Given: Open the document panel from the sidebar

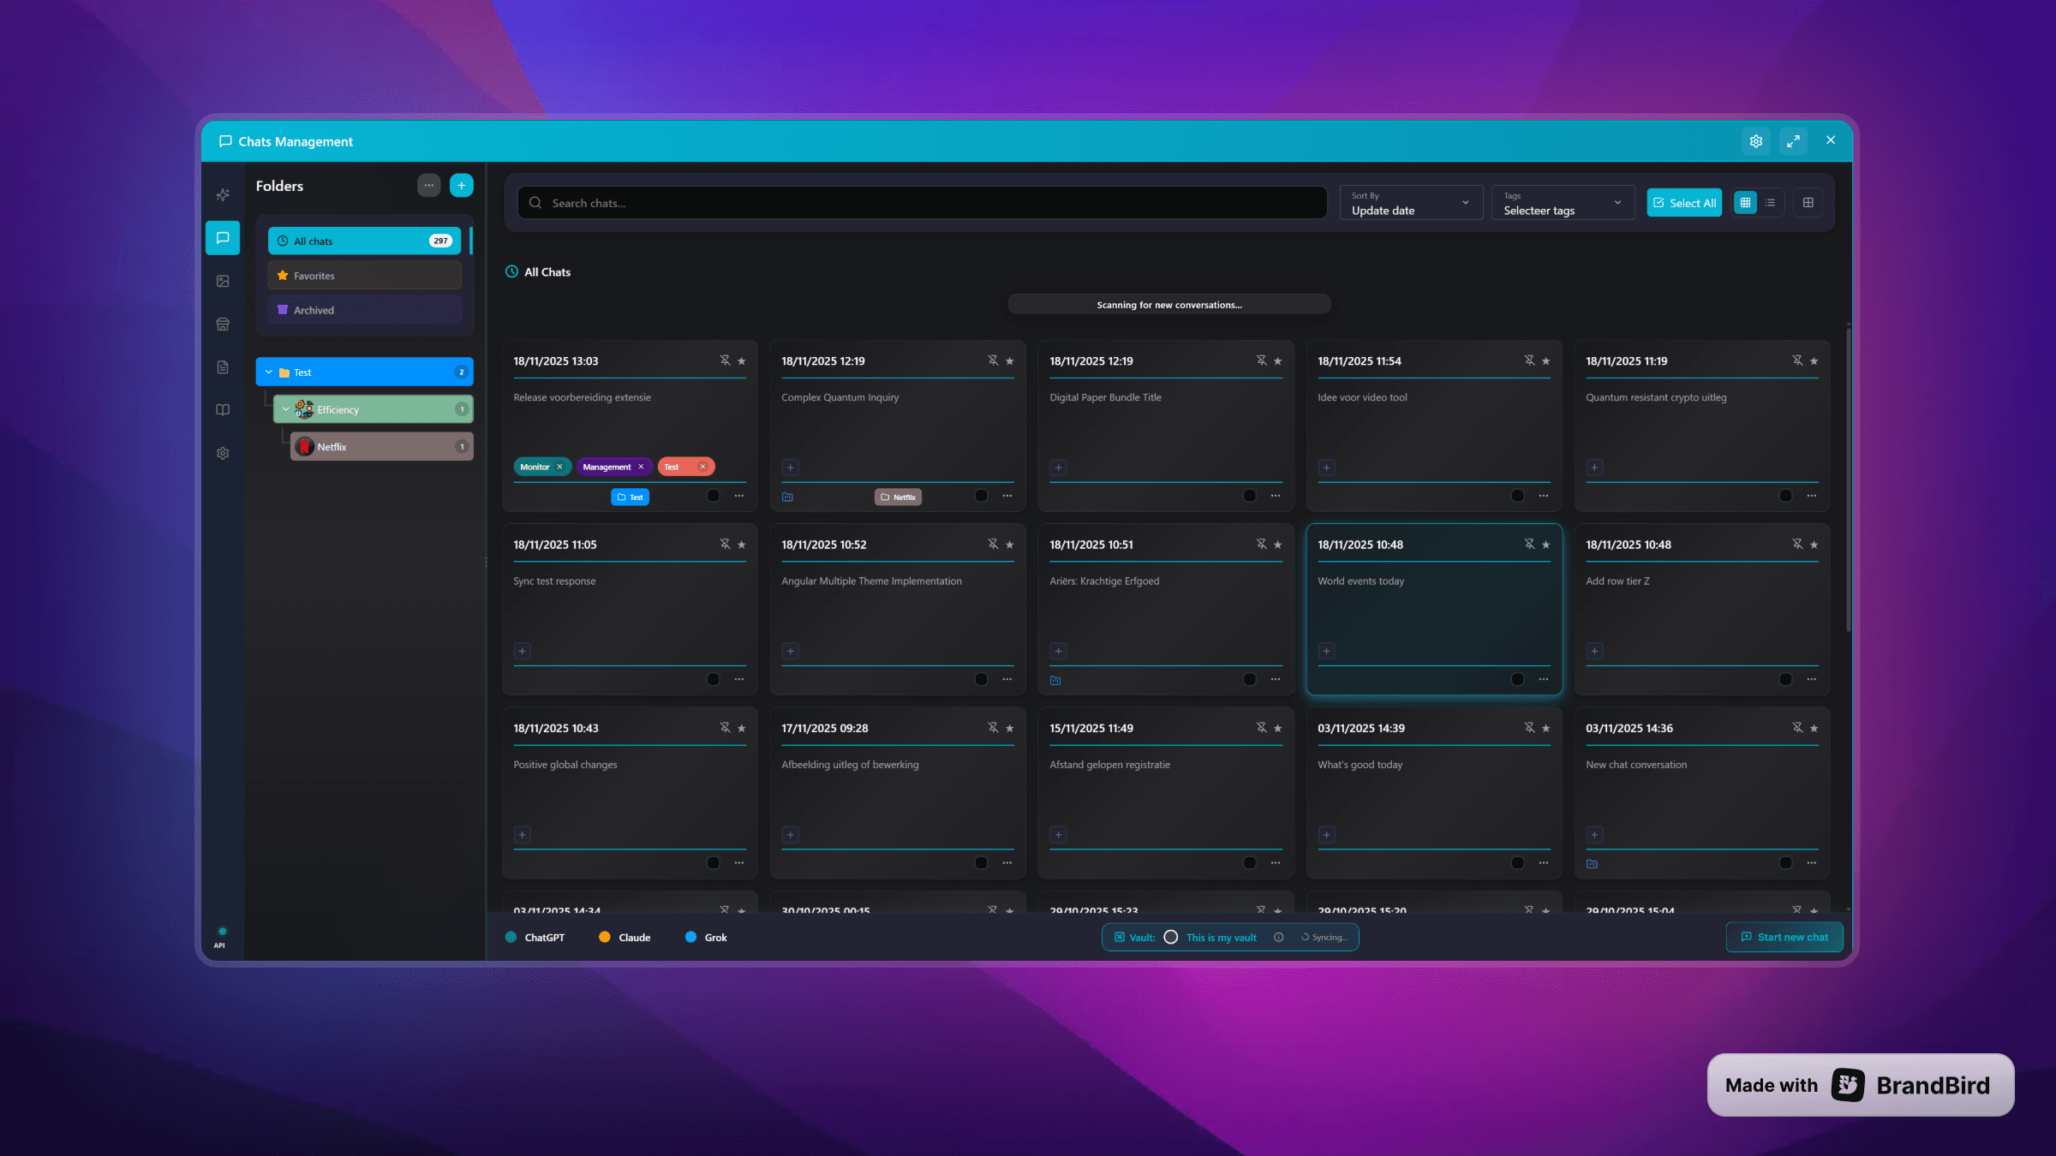Looking at the screenshot, I should [x=223, y=366].
